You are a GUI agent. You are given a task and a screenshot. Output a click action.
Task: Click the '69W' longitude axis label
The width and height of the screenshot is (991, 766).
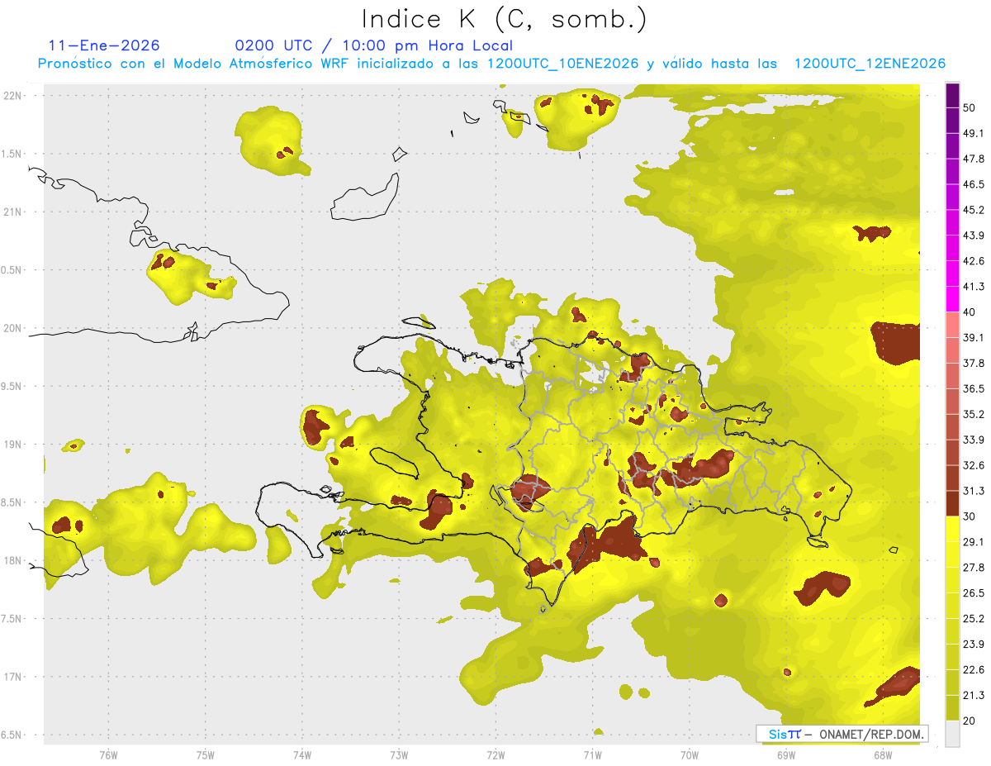tap(786, 755)
